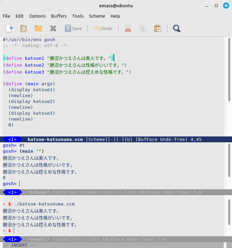The height and width of the screenshot is (248, 232).
Task: Click the (main "") REPL input
Action: coord(32,151)
